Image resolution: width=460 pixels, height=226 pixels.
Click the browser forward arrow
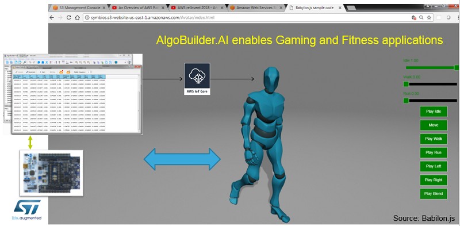(x=60, y=18)
